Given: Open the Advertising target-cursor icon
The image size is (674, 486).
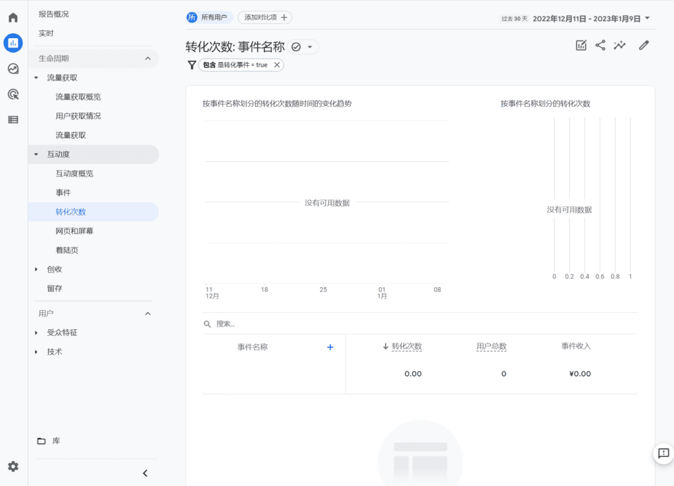Looking at the screenshot, I should (13, 94).
